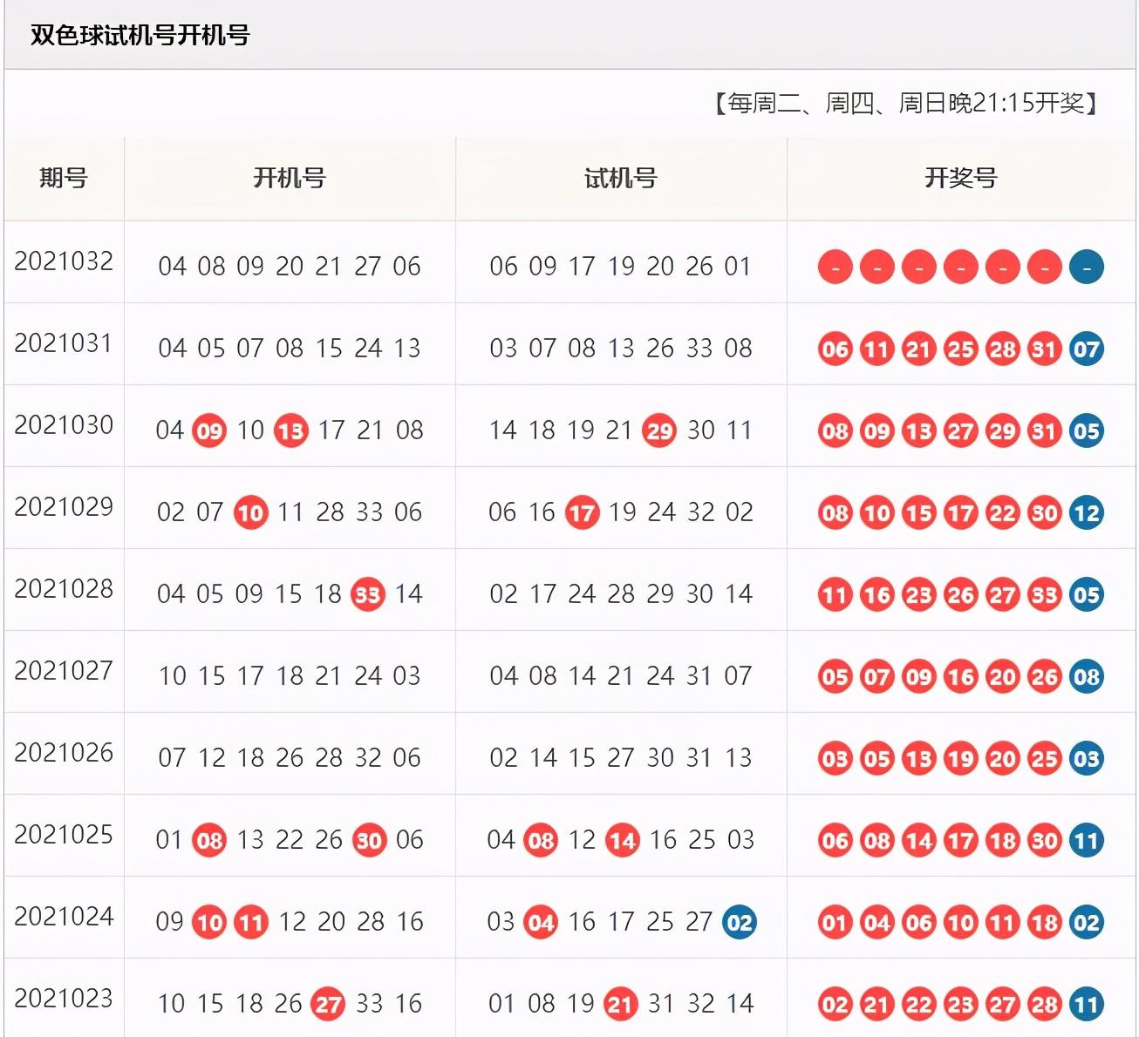The width and height of the screenshot is (1139, 1037).
Task: Select red ball 29 in the 2021030 试机号 cell
Action: pyautogui.click(x=659, y=431)
